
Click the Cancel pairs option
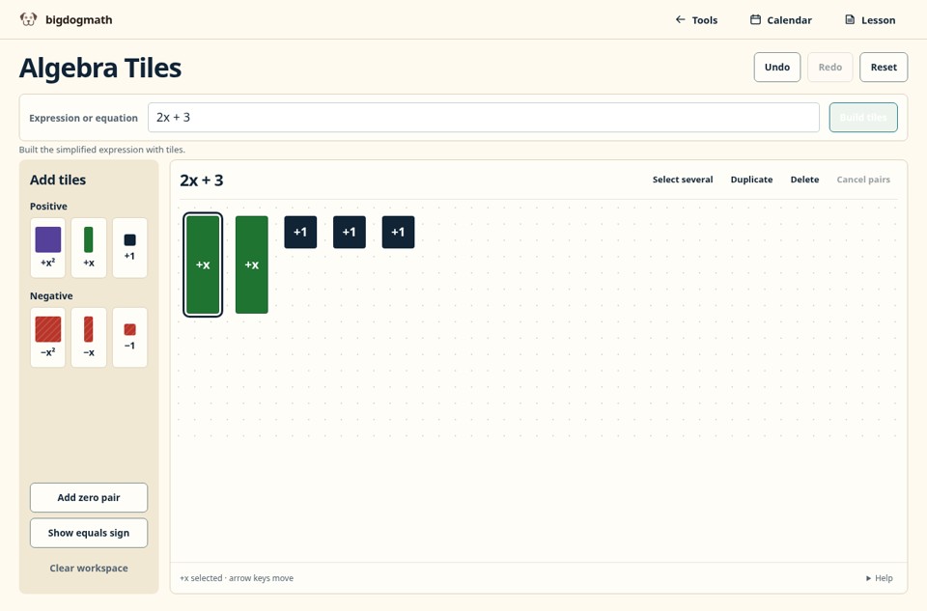tap(863, 180)
